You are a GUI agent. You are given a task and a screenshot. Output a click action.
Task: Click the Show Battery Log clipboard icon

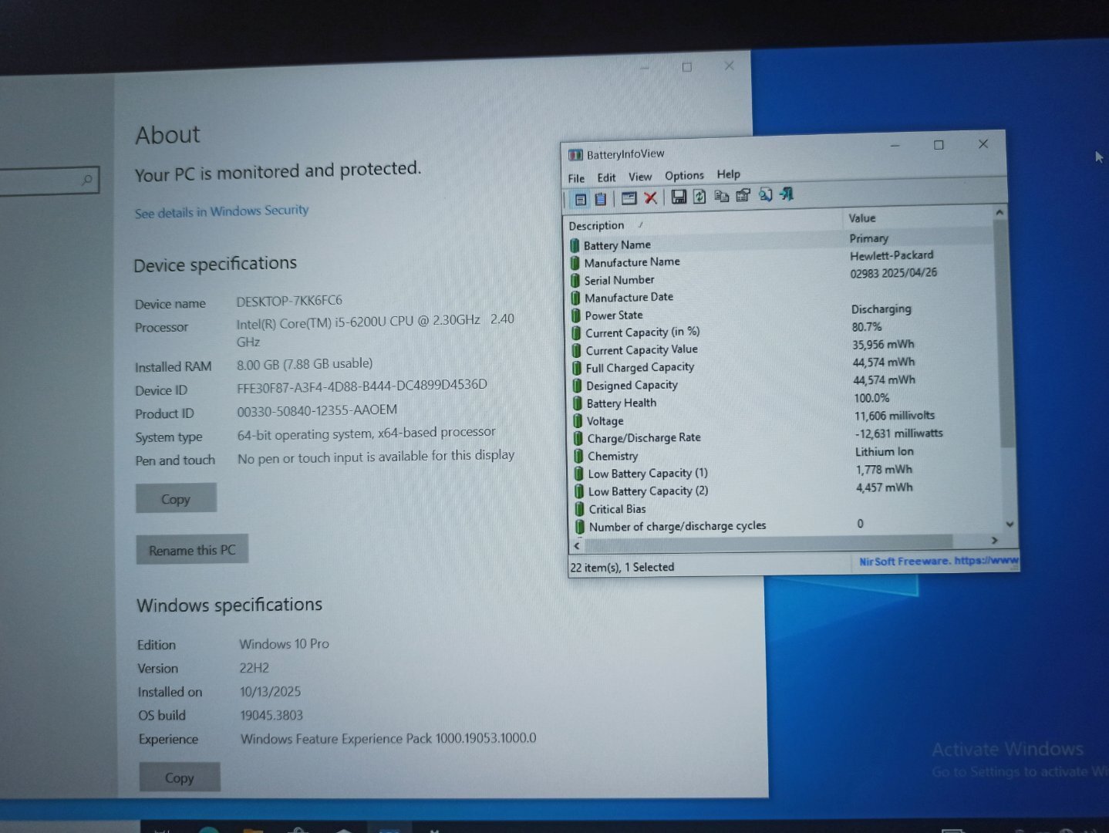(601, 199)
